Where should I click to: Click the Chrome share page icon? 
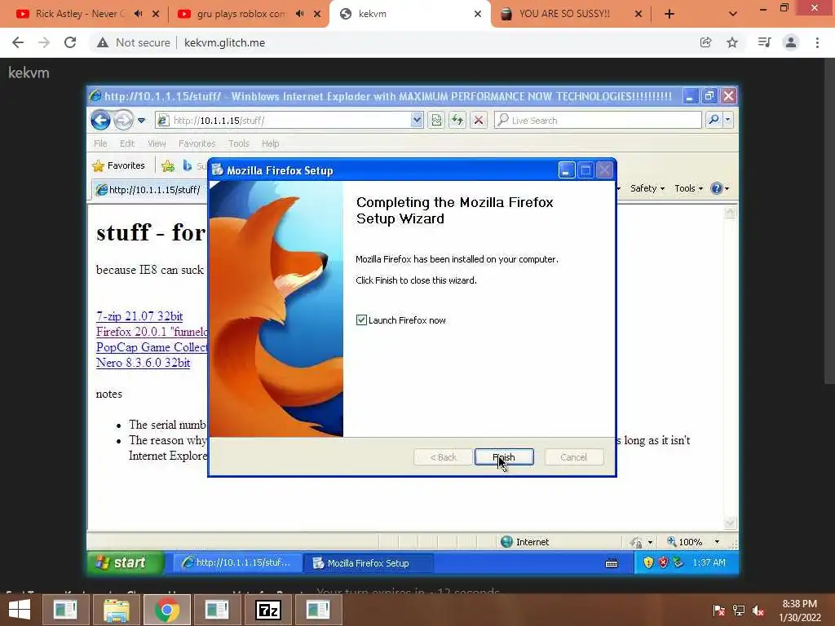point(705,42)
